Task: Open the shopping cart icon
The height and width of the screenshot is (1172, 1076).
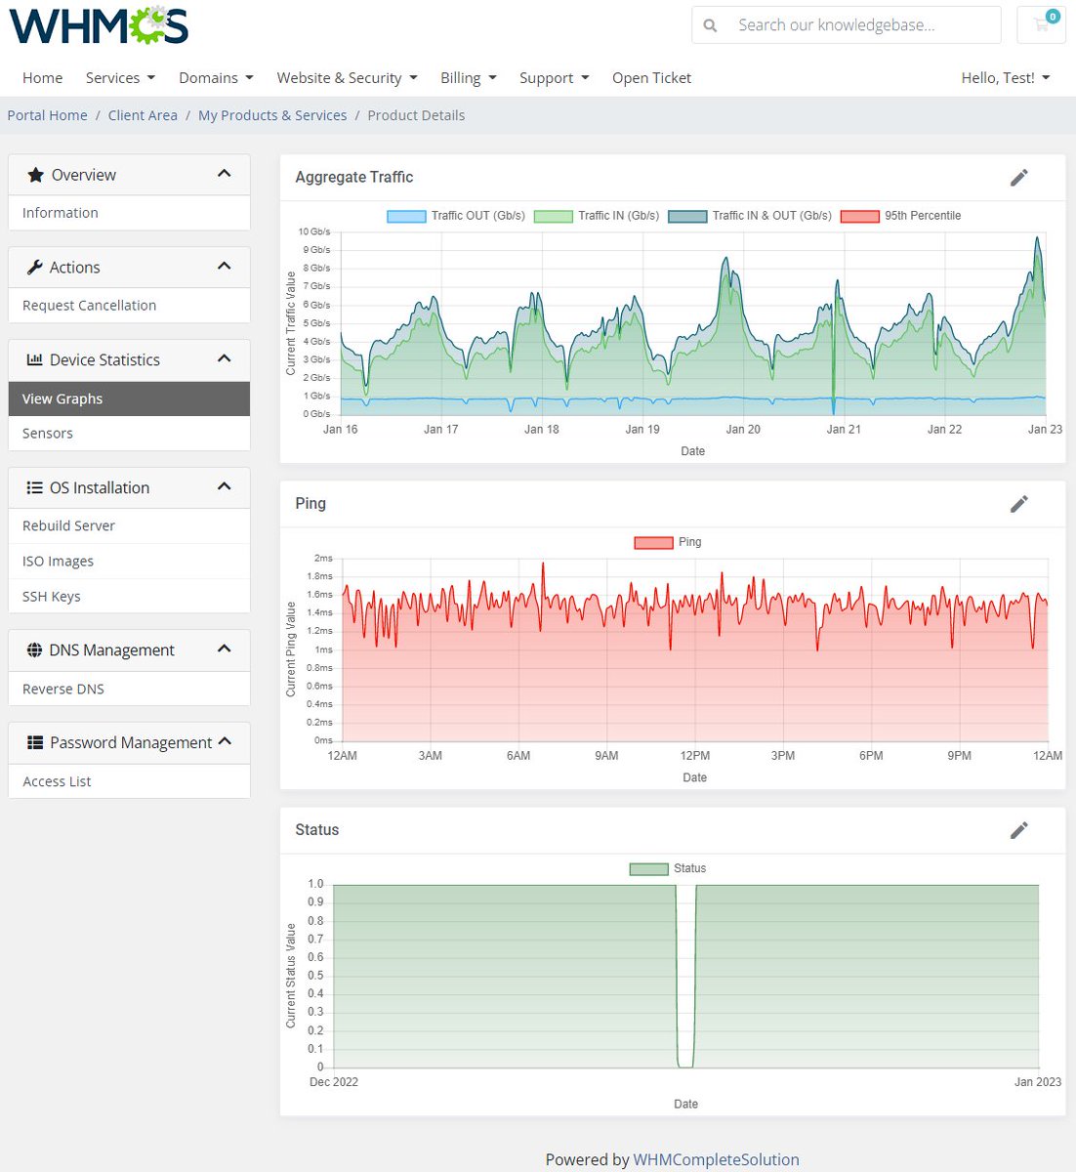Action: coord(1041,25)
